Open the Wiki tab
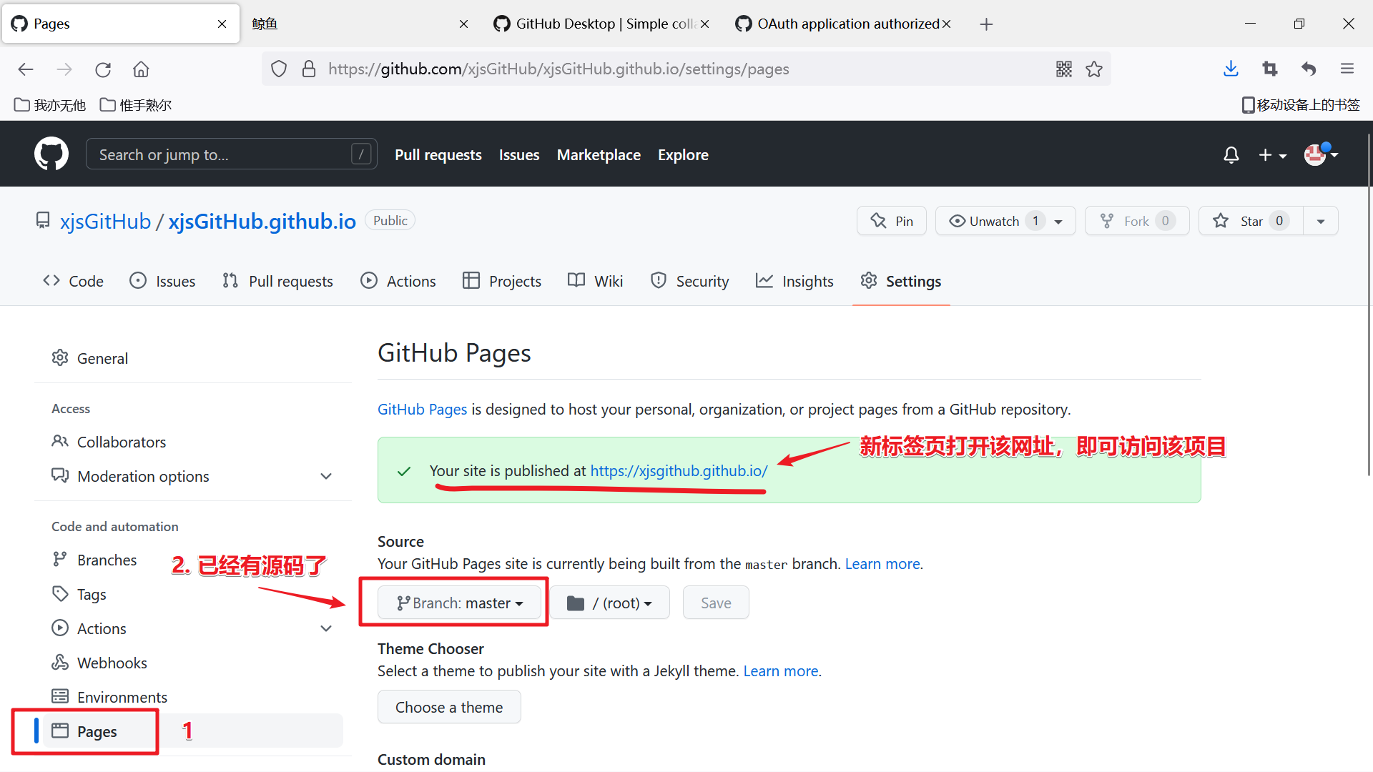 coord(596,281)
